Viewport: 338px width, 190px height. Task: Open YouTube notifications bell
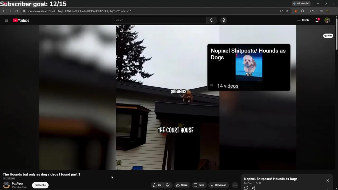coord(317,20)
